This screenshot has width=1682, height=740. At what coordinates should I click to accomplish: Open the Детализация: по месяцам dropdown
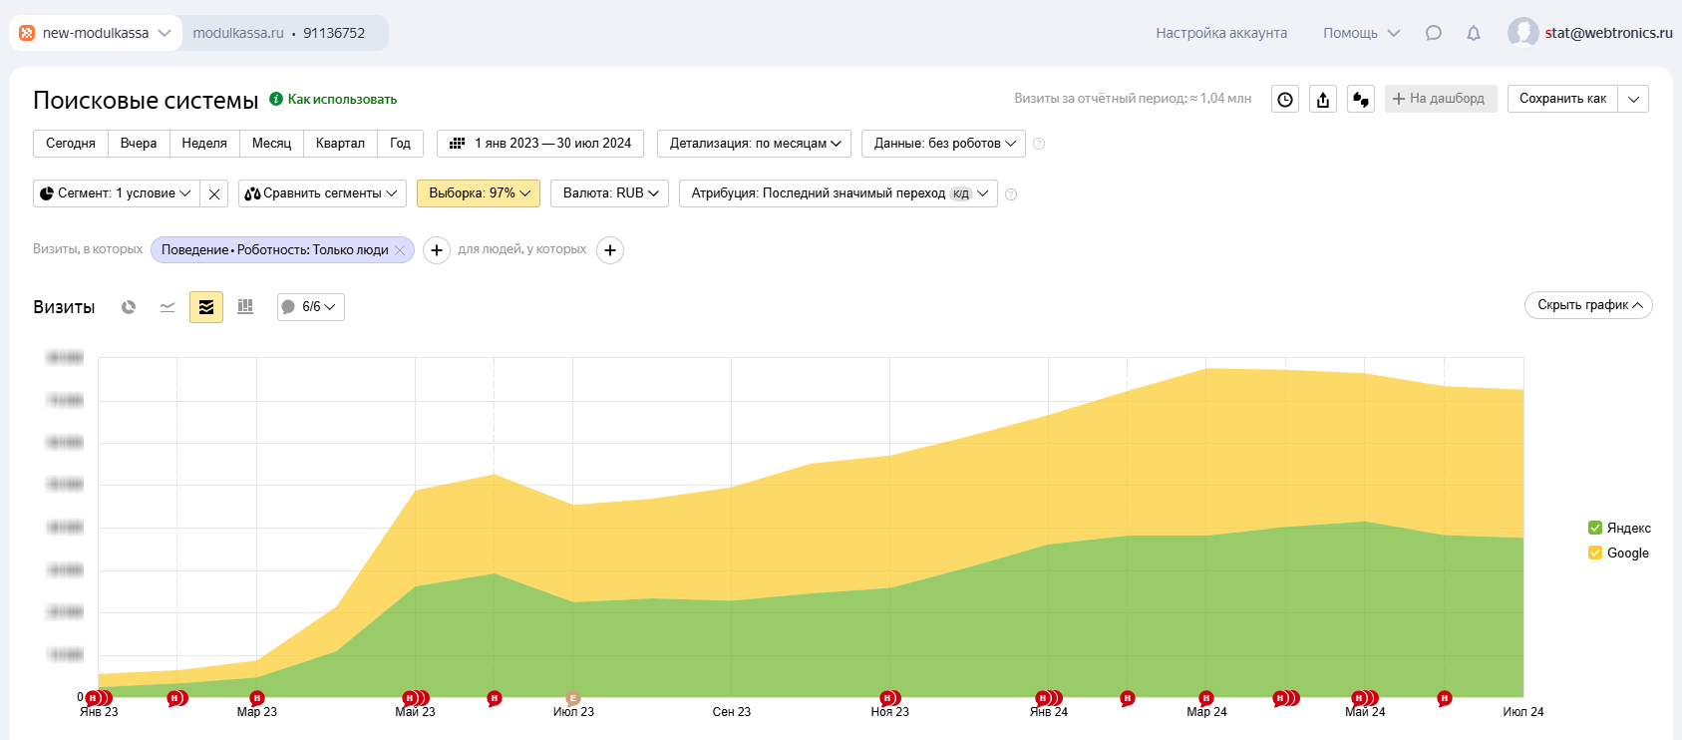coord(755,144)
